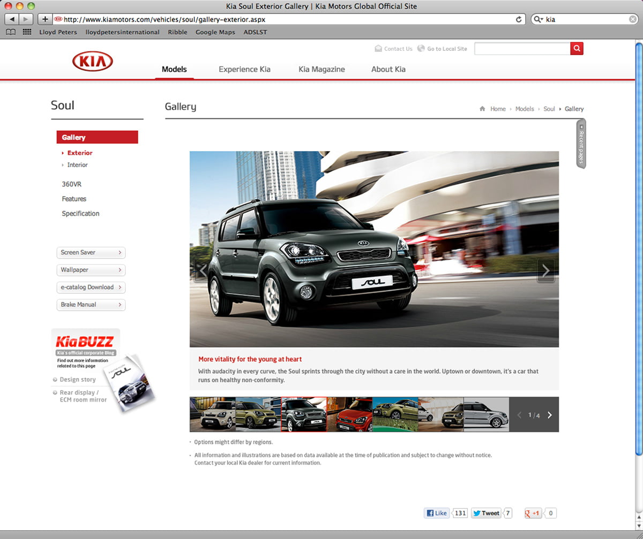Click the Kia logo in the header
The image size is (643, 539).
92,62
